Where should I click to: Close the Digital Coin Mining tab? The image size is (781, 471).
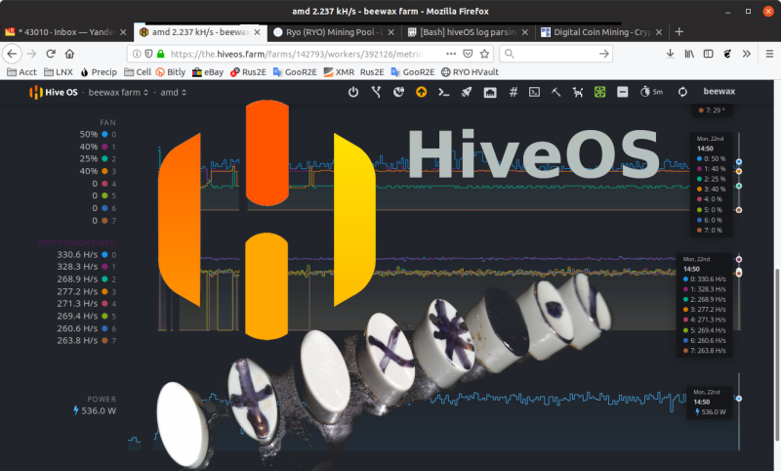coord(659,32)
